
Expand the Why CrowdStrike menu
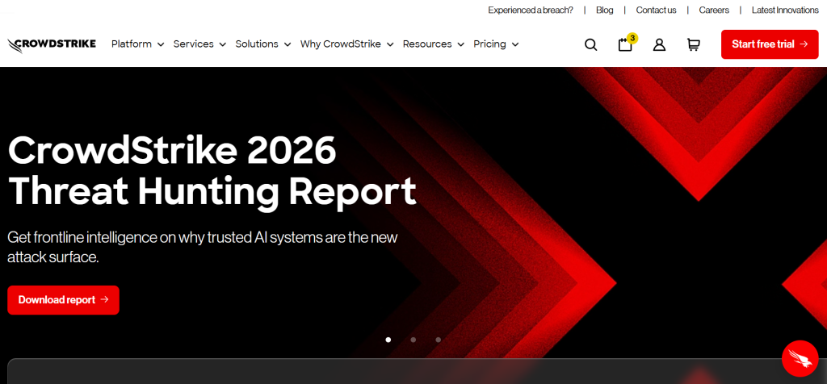(347, 44)
